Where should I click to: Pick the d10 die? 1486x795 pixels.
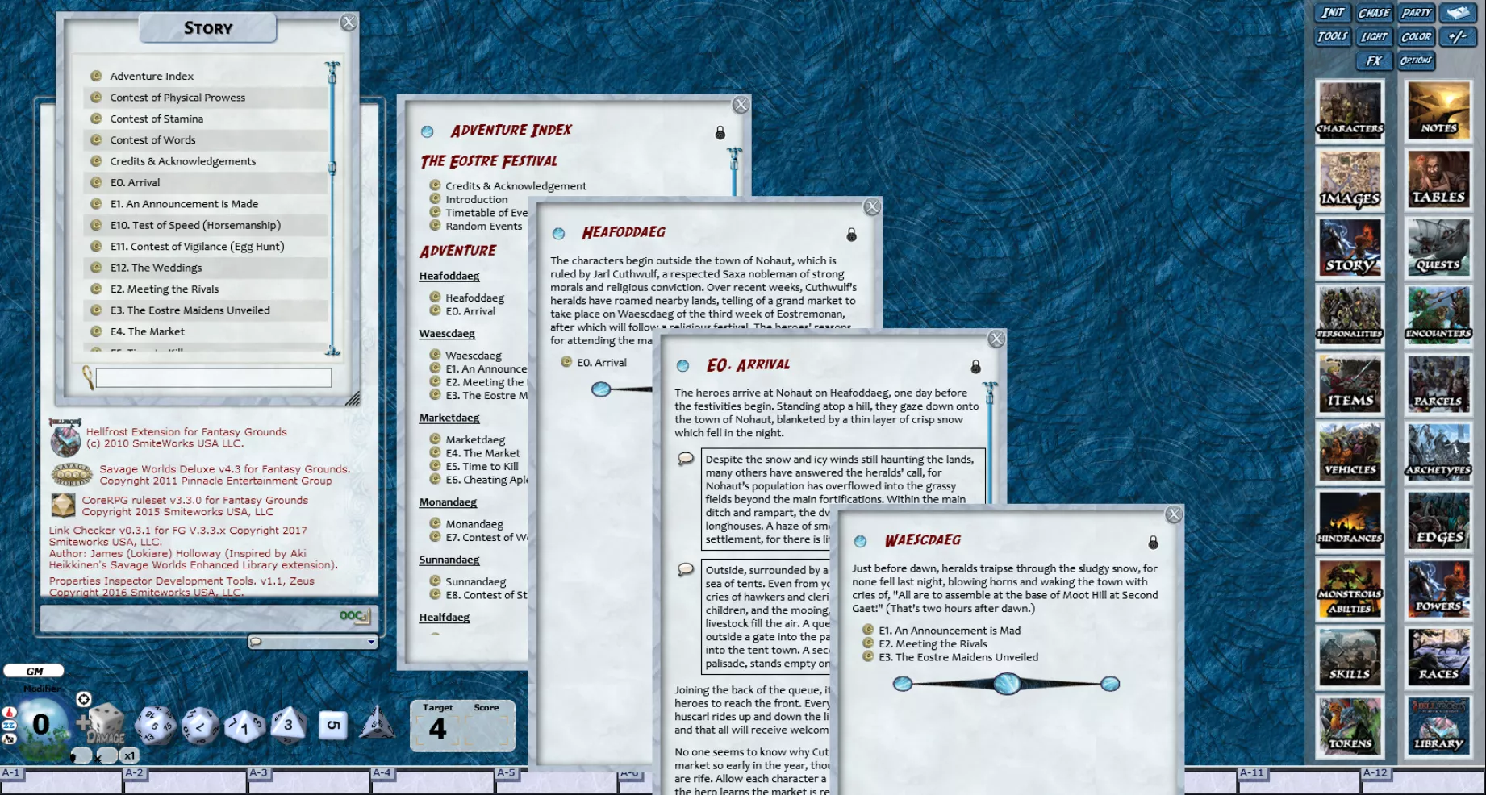coord(244,726)
